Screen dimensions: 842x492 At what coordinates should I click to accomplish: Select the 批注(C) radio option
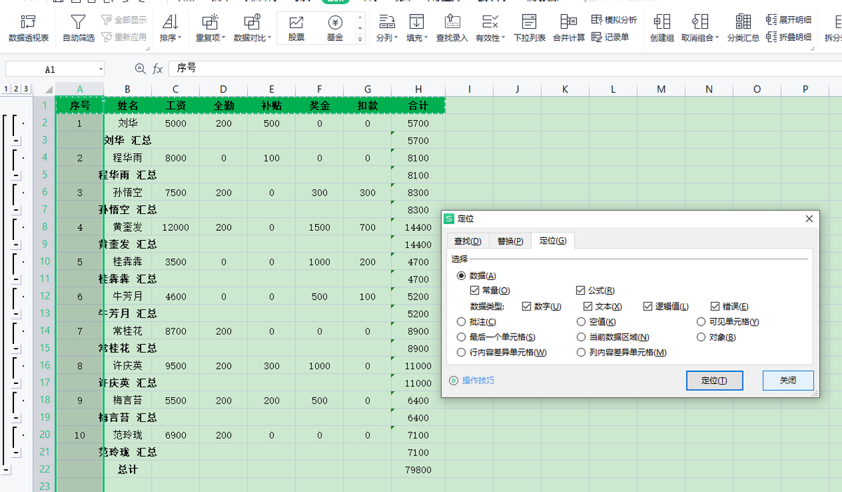coord(461,321)
